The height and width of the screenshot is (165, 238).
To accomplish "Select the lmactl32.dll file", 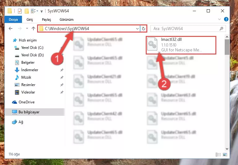I will tap(181, 45).
